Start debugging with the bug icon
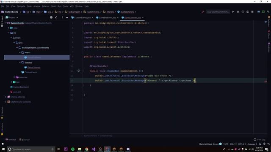The width and height of the screenshot is (271, 152). [238, 12]
